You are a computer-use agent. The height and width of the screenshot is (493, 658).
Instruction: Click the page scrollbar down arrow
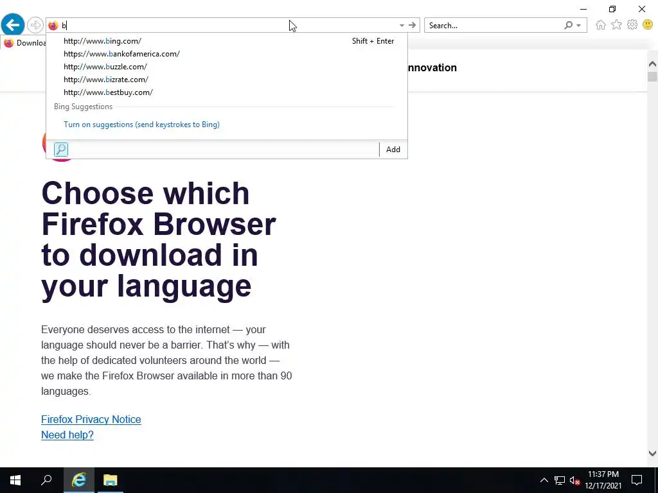(x=652, y=453)
